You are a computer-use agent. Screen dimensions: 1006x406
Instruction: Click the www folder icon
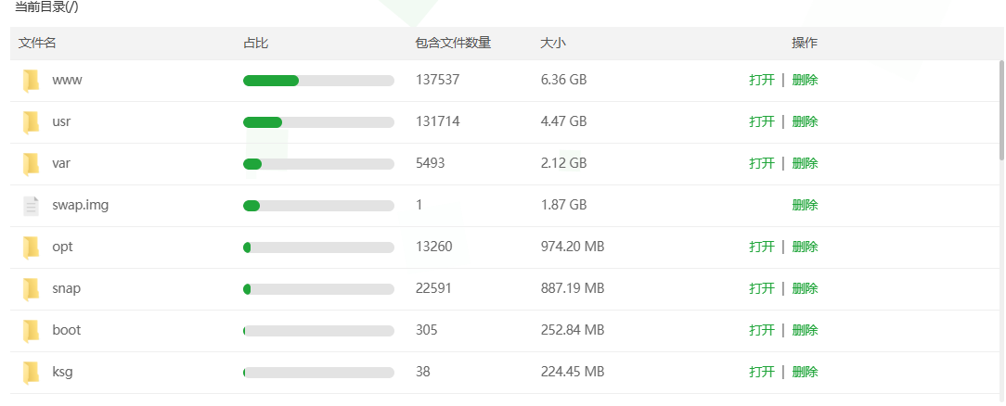(x=31, y=81)
